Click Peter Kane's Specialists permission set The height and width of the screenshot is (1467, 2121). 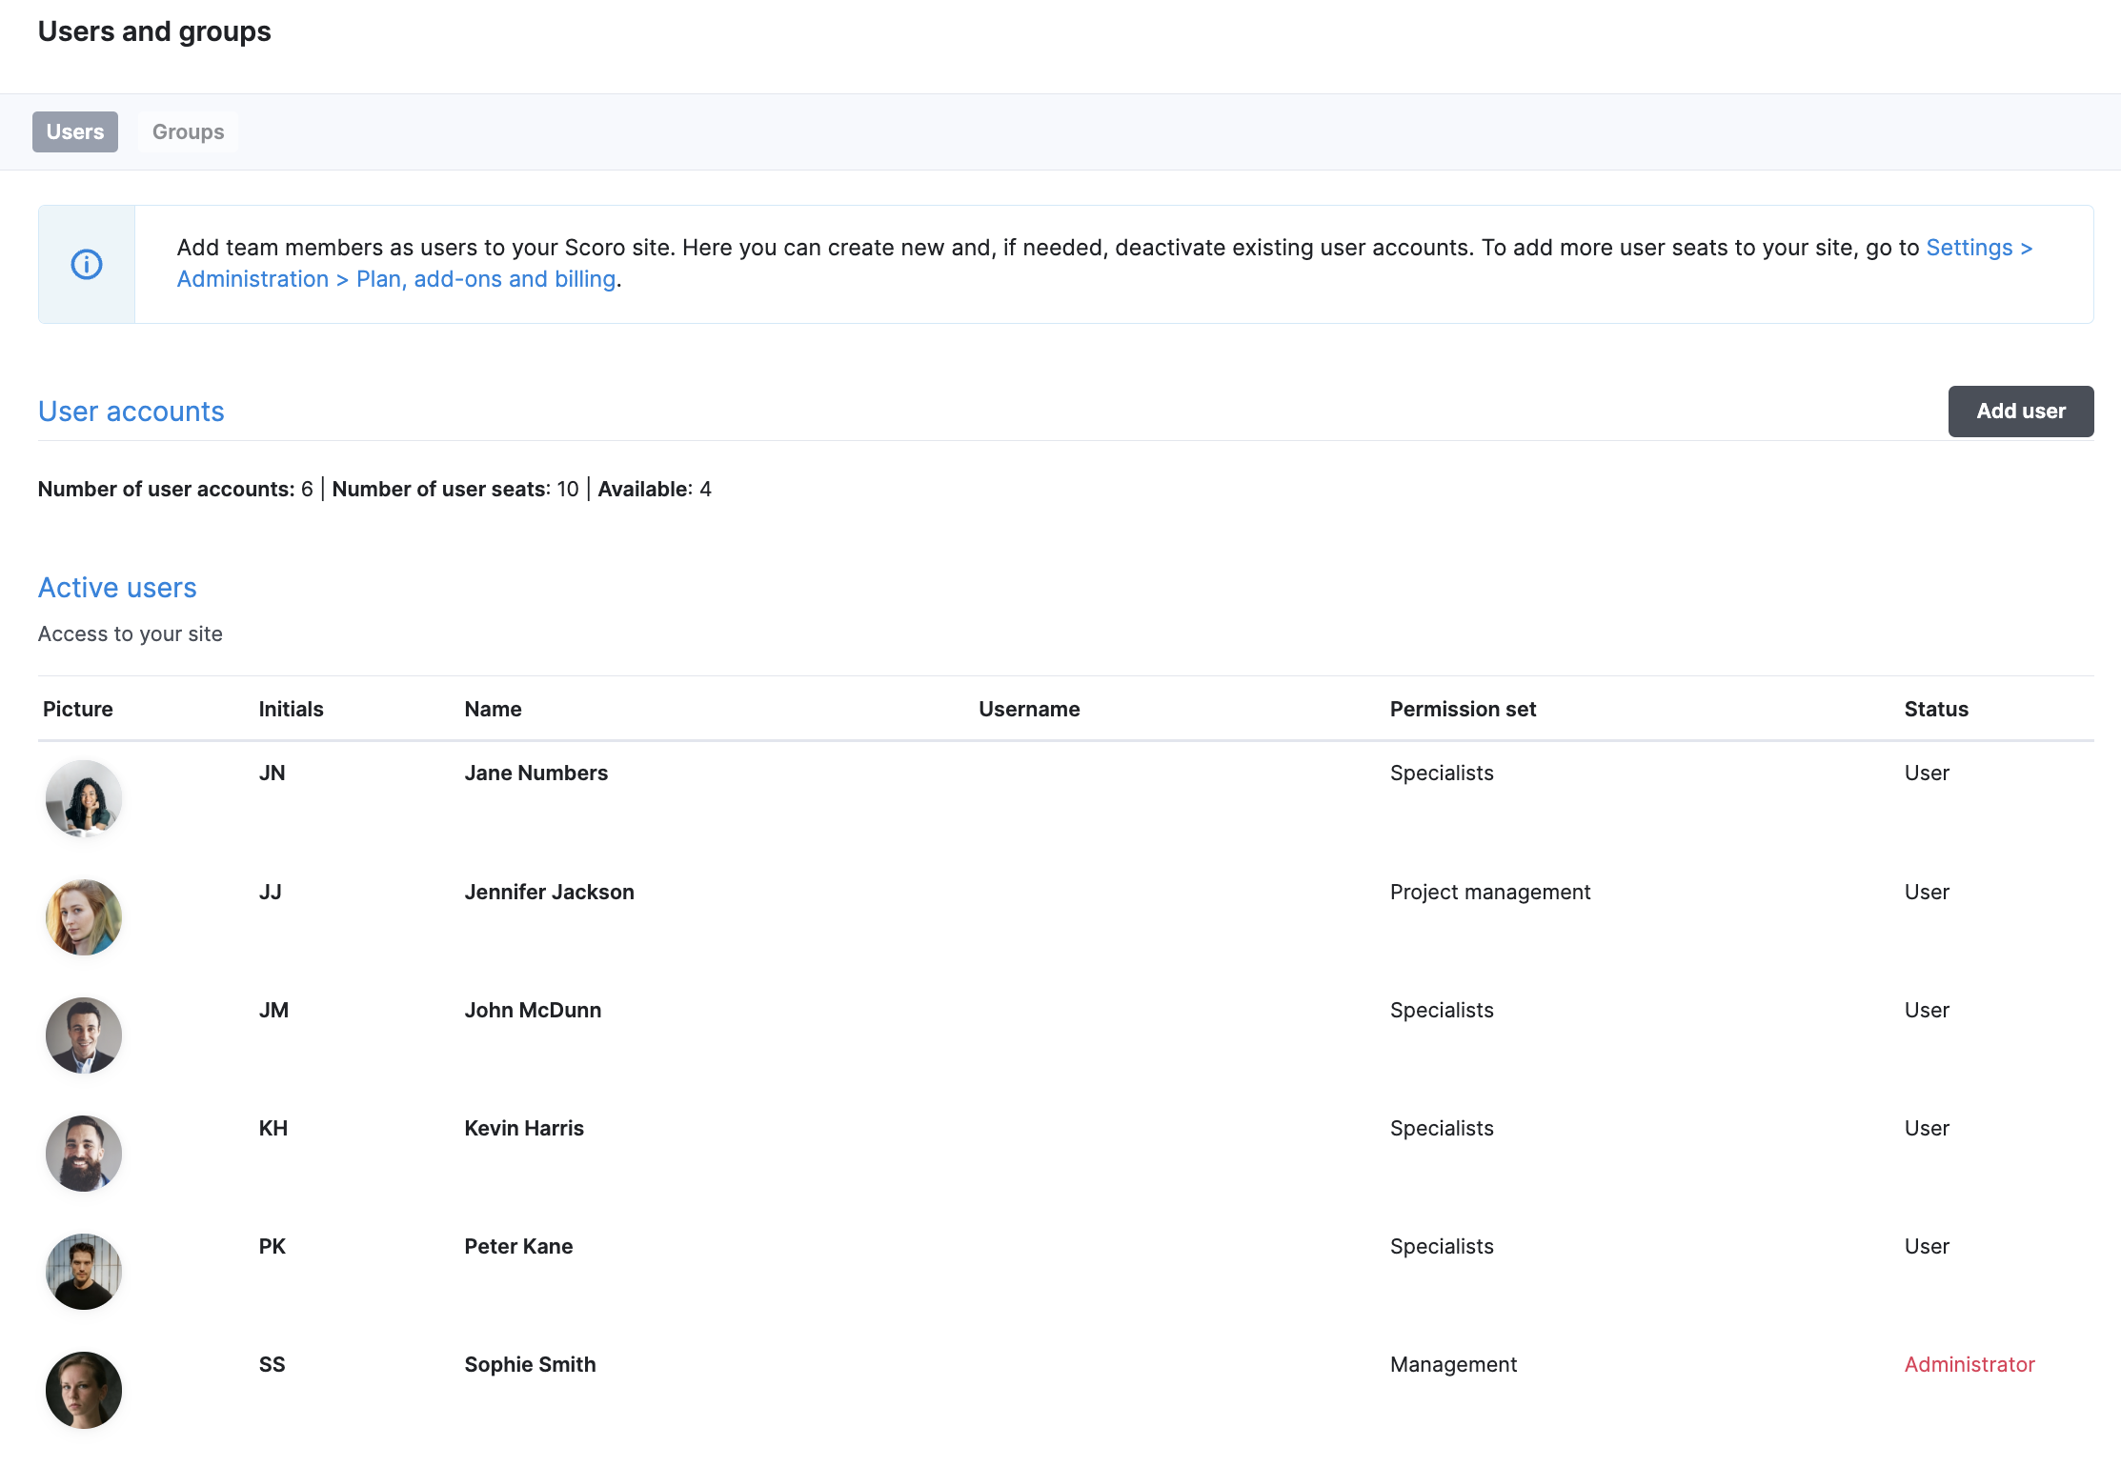pyautogui.click(x=1442, y=1246)
